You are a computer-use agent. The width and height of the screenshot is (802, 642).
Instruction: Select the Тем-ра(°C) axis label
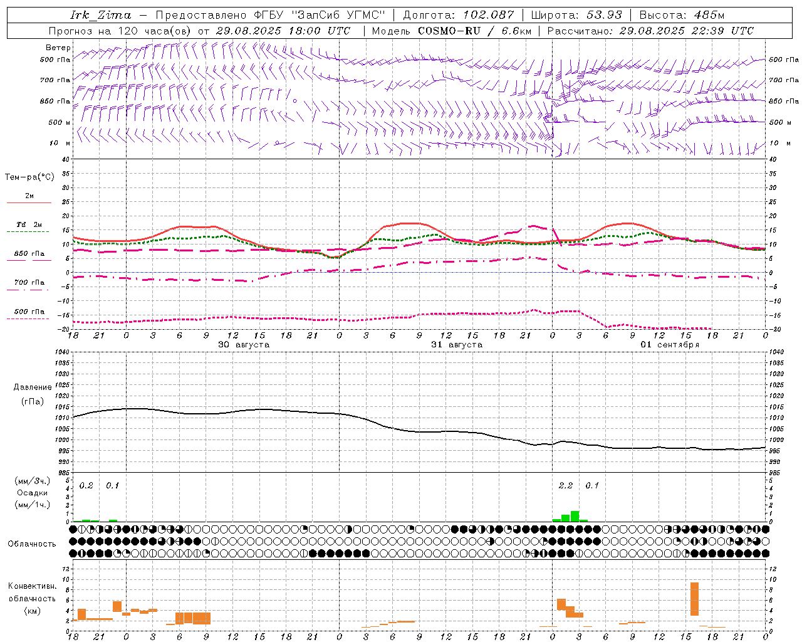(x=29, y=177)
